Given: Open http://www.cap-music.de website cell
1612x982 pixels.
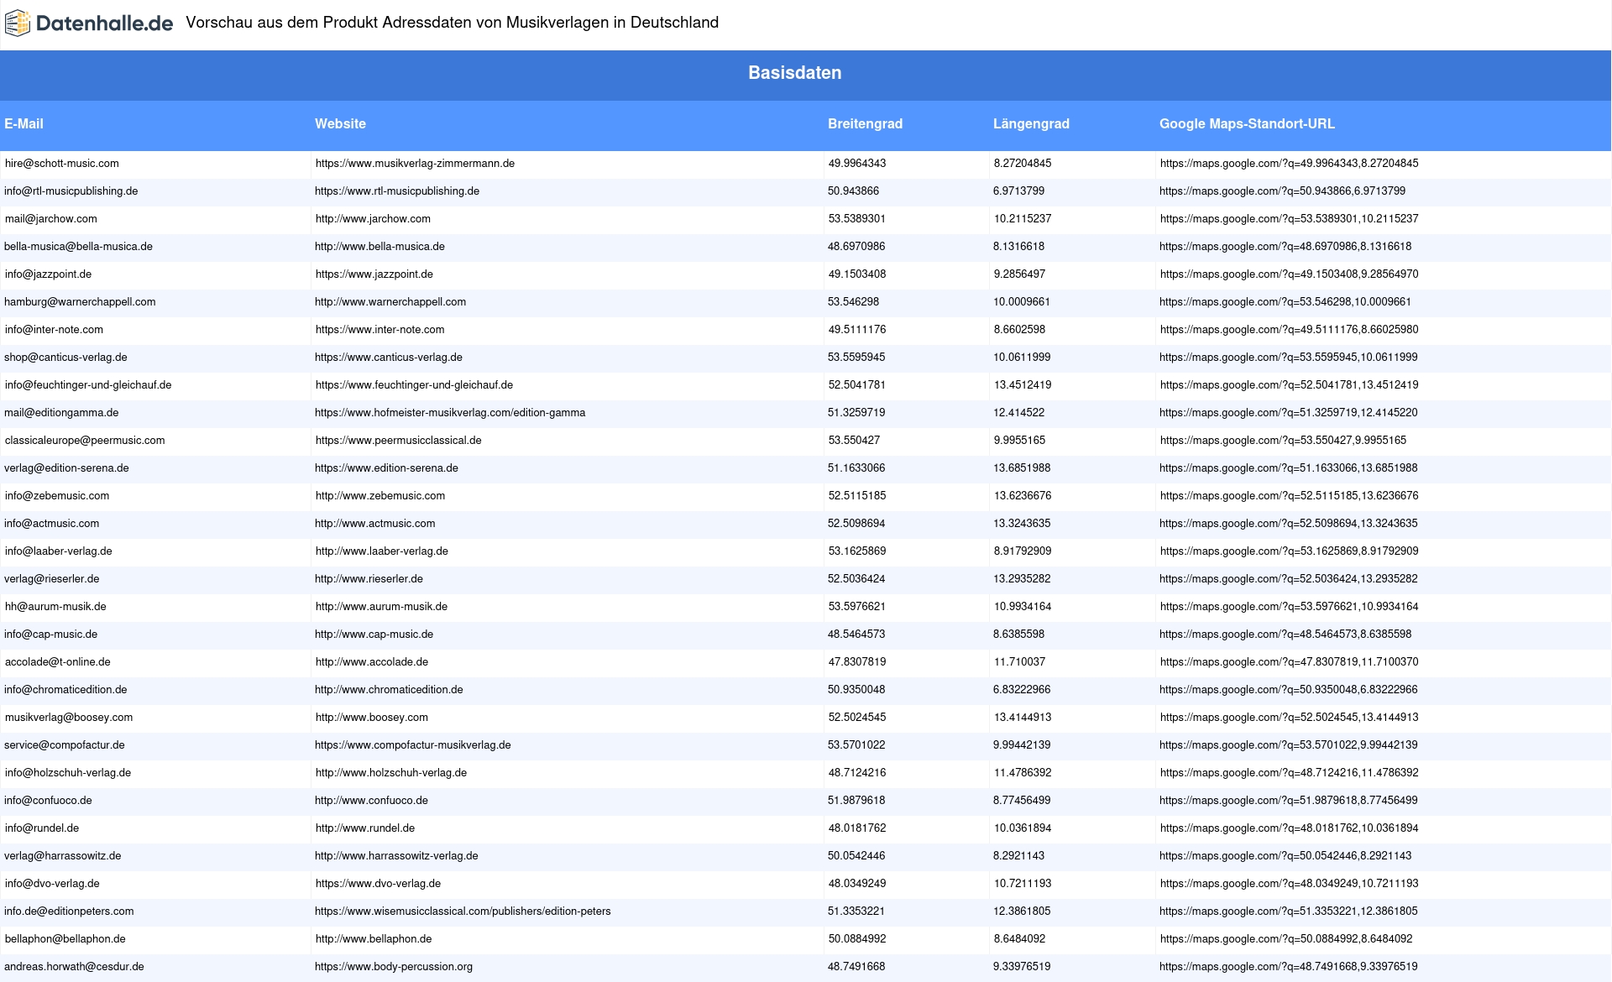Looking at the screenshot, I should point(374,635).
